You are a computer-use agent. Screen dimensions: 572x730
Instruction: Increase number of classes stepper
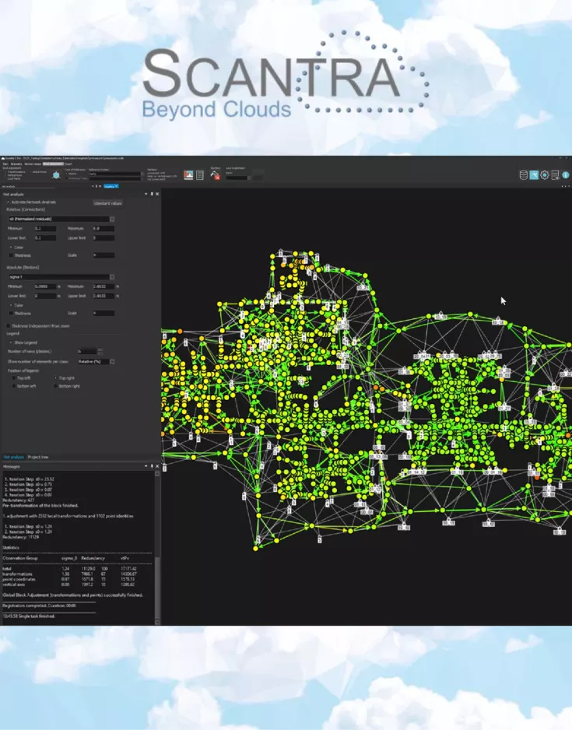[x=100, y=349]
